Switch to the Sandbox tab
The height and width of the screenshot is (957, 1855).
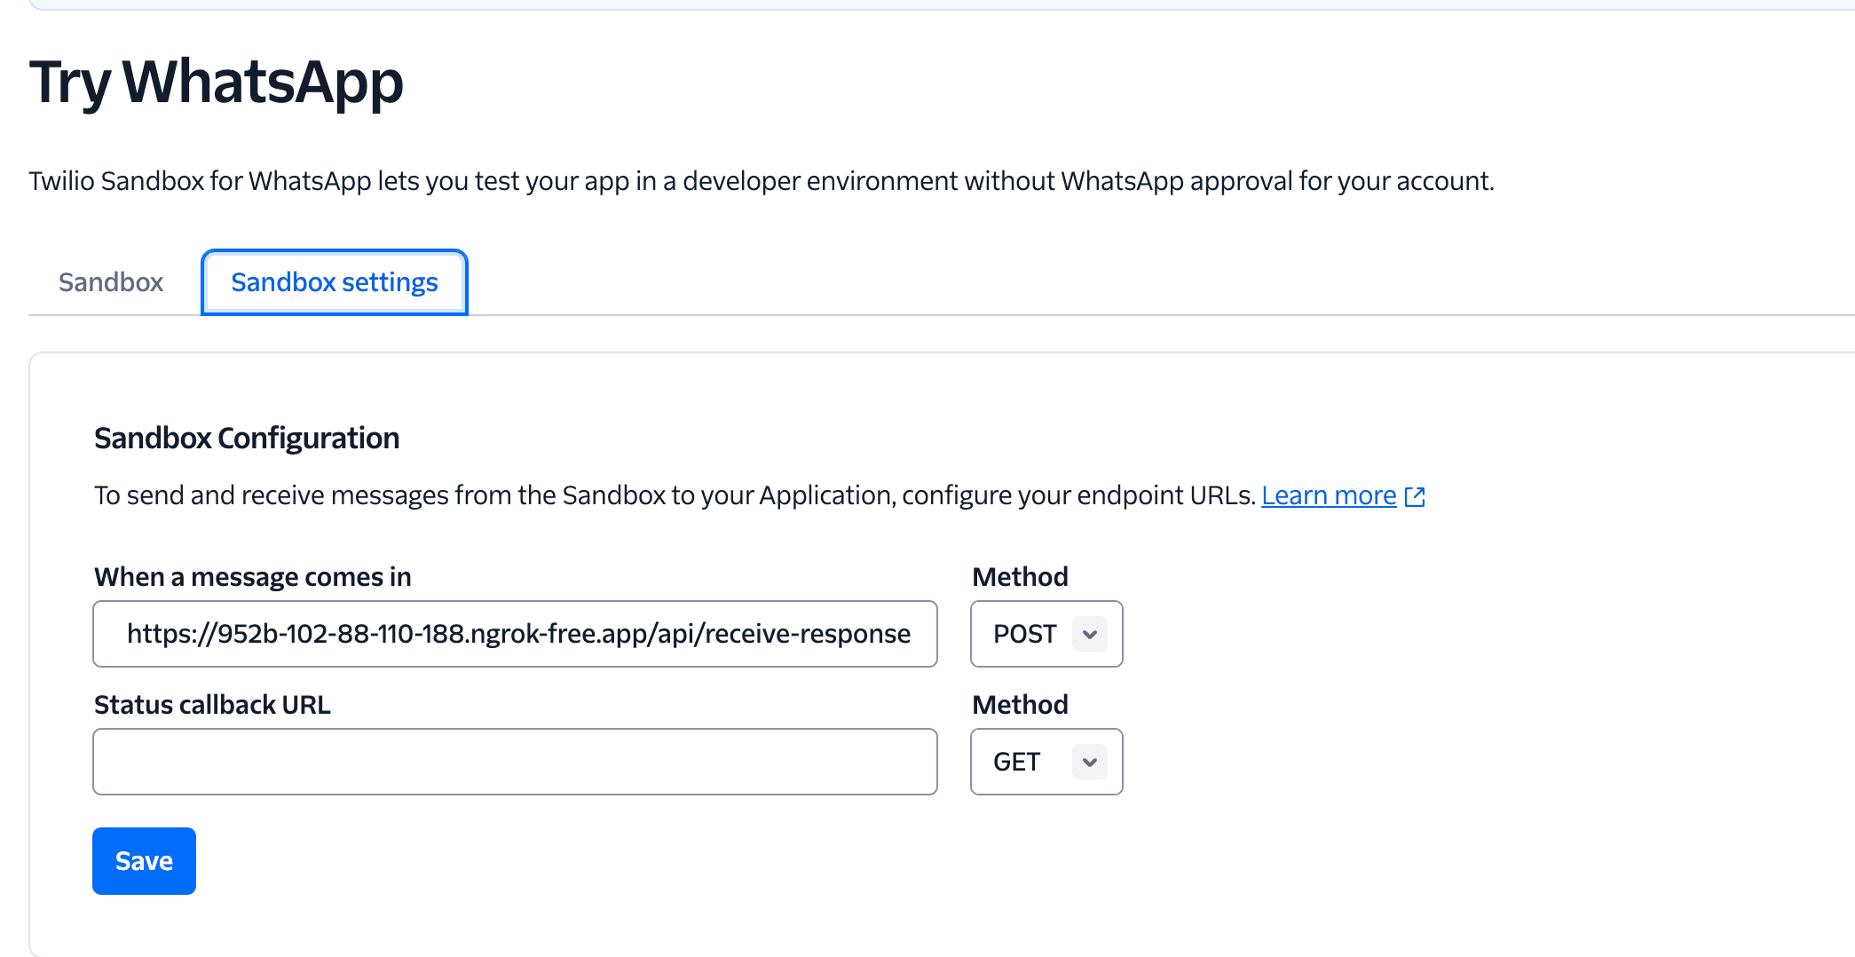111,282
